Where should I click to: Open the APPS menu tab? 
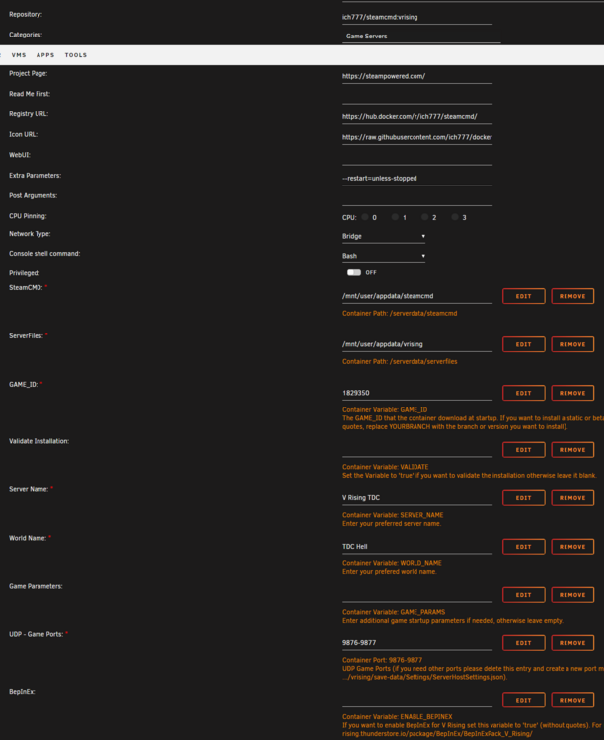[45, 55]
